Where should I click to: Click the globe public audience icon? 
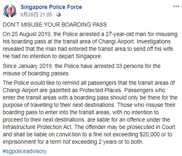point(59,15)
